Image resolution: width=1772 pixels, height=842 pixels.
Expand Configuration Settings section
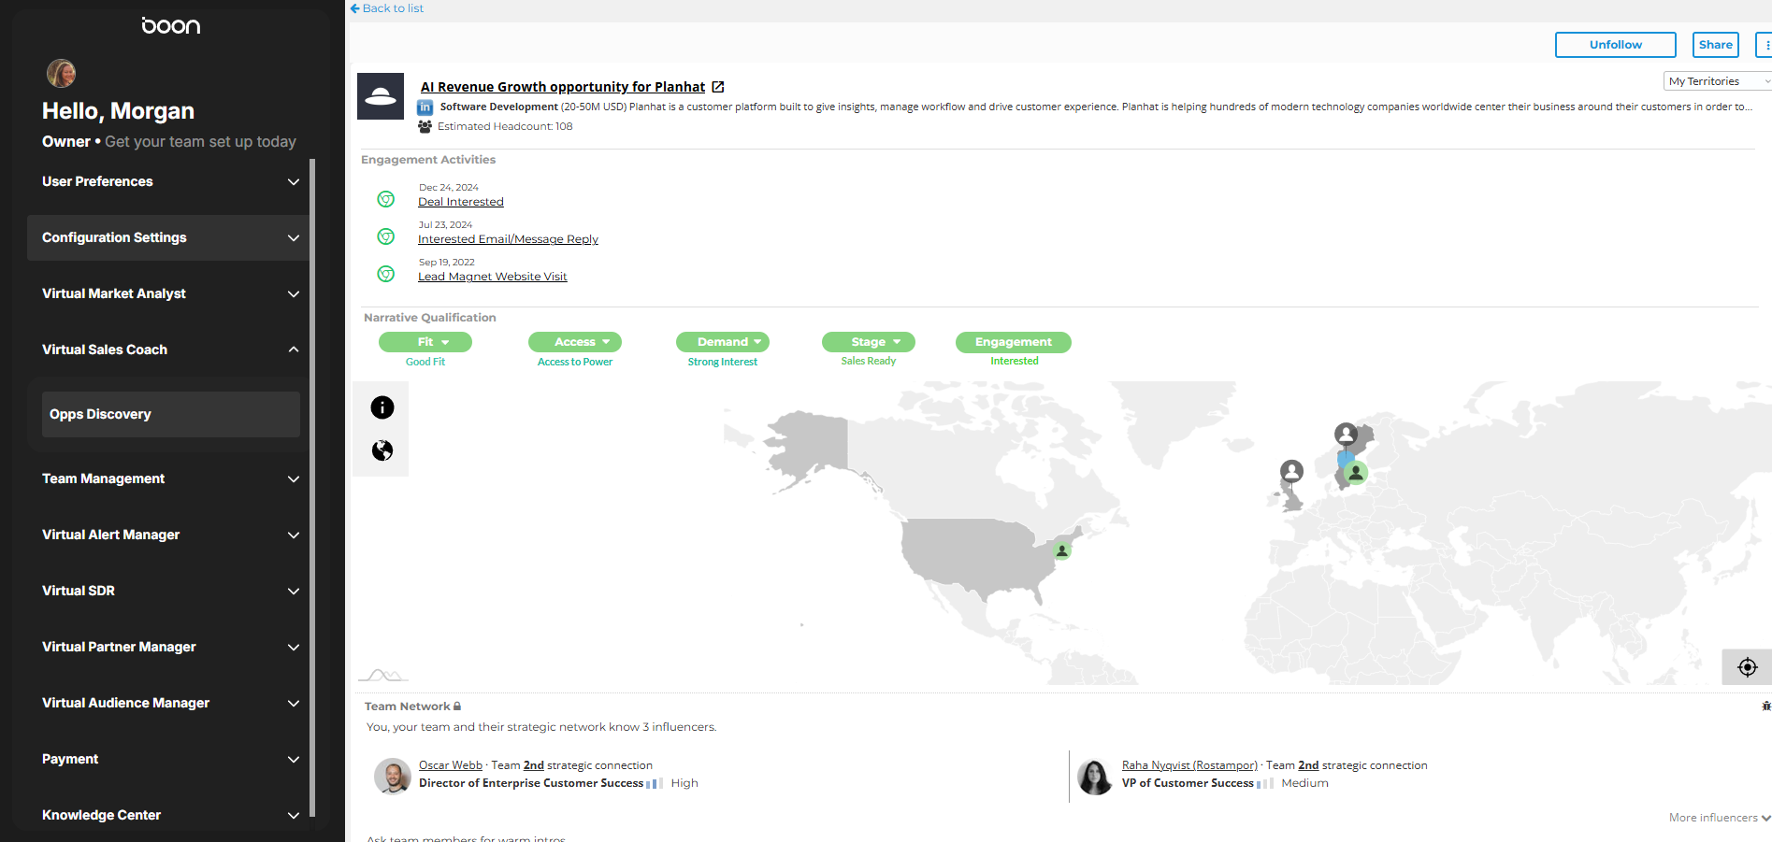(169, 237)
